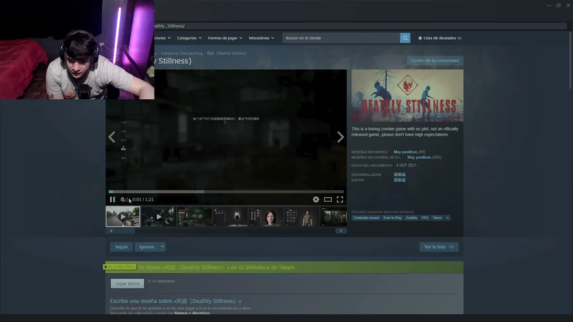The width and height of the screenshot is (573, 322).
Task: Show next media with right arrow
Action: click(x=341, y=137)
